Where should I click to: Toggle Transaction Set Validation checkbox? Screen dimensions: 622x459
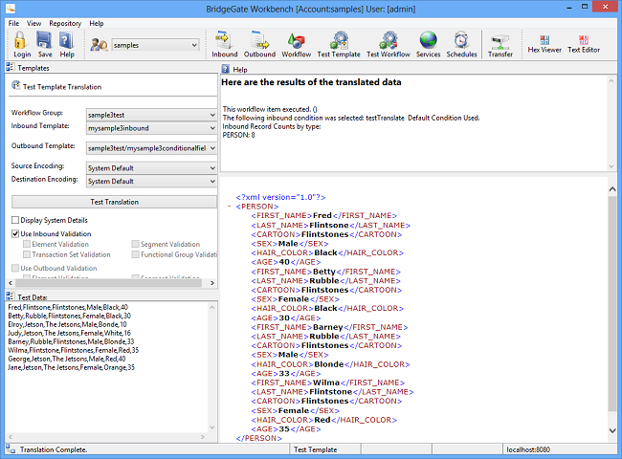(x=27, y=254)
